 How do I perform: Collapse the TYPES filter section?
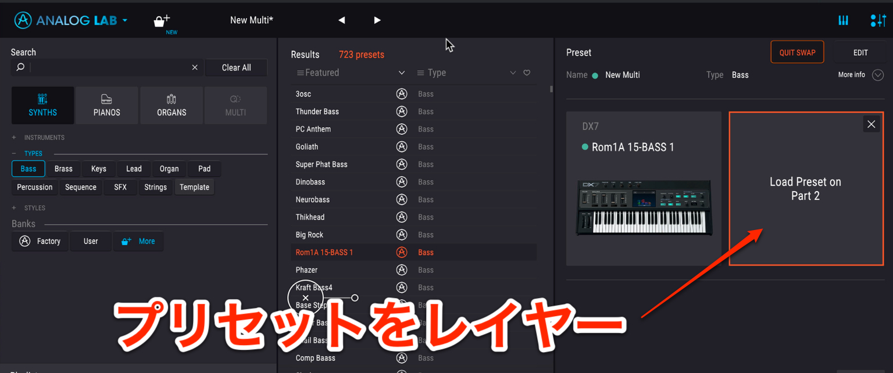click(x=27, y=153)
